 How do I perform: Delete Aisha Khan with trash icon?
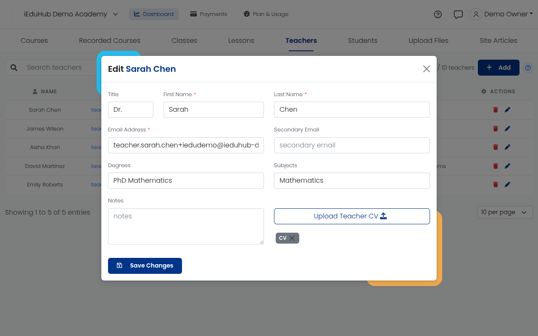tap(496, 147)
